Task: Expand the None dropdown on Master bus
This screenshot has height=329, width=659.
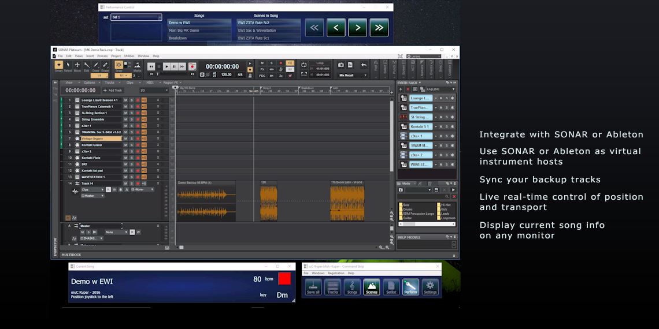Action: tap(116, 232)
